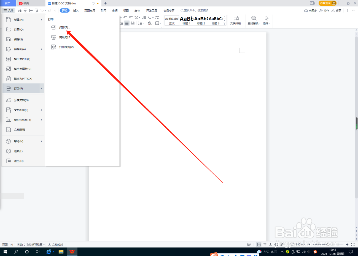Switch to the Review (审阅) tab
This screenshot has height=256, width=358.
click(115, 10)
